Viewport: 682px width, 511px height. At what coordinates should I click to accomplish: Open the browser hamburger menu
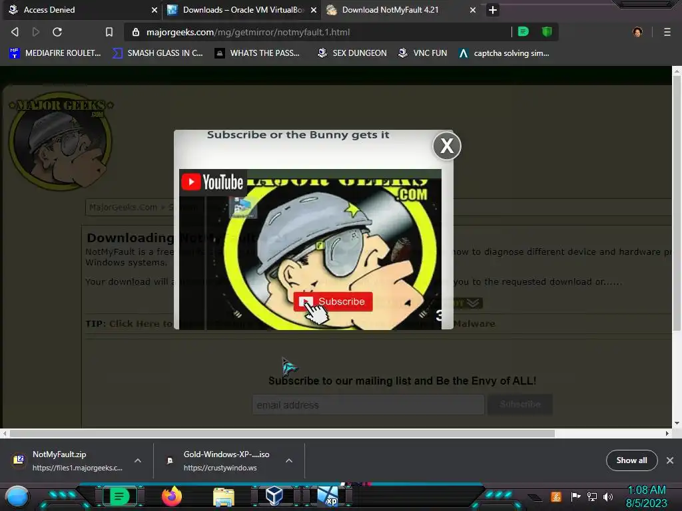coord(667,32)
